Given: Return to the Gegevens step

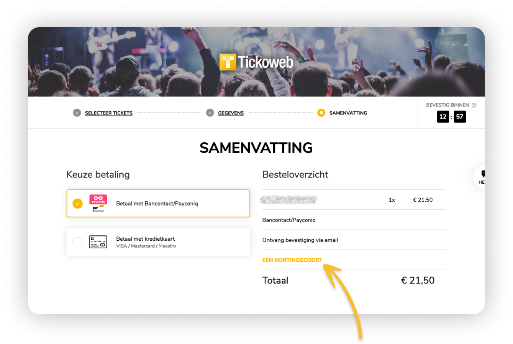Looking at the screenshot, I should click(x=231, y=113).
